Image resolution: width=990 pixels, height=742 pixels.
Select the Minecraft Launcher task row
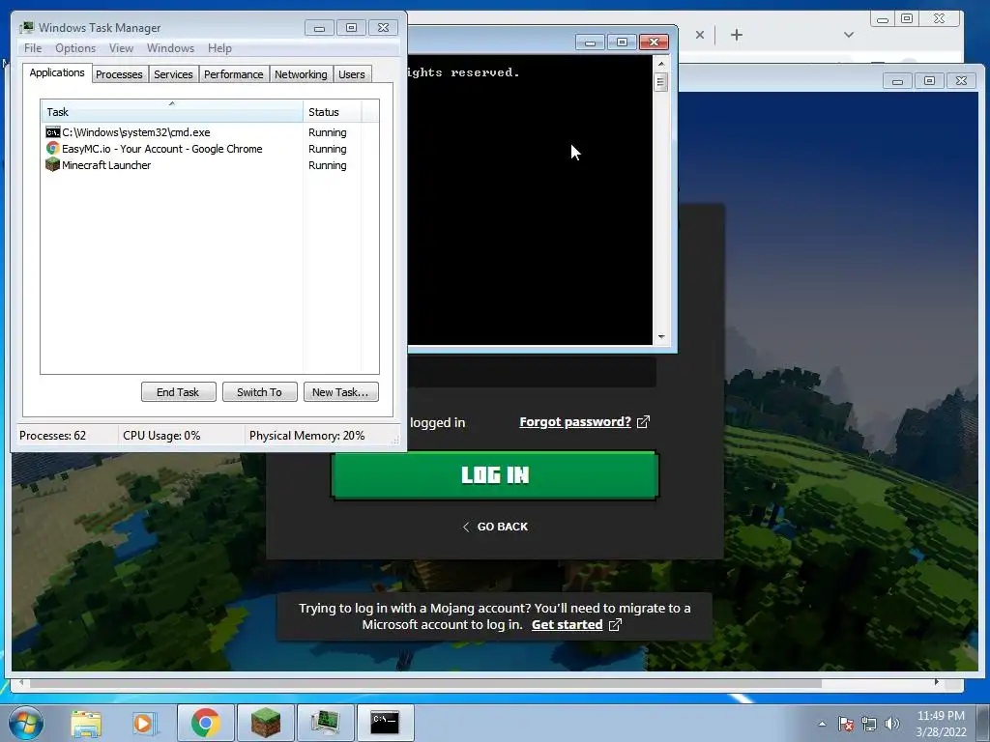coord(210,165)
